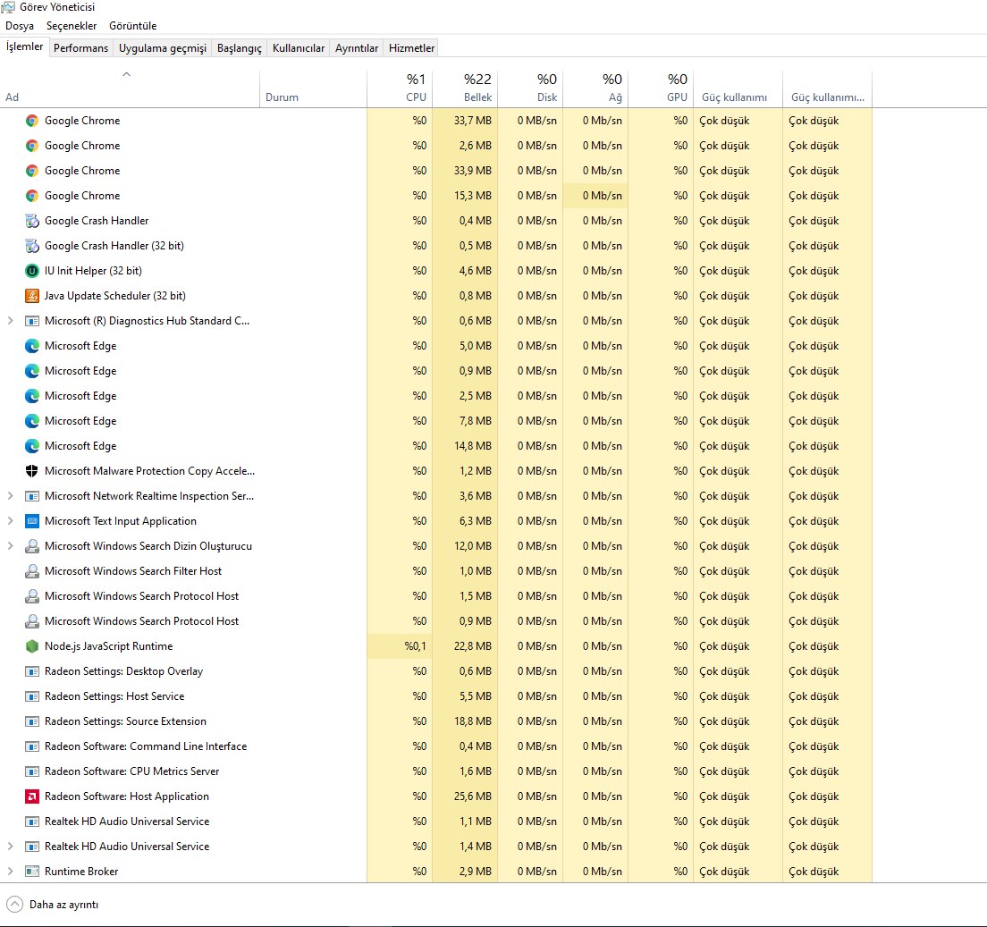Switch to the Performans tab
Screen dimensions: 987x927
tap(80, 48)
